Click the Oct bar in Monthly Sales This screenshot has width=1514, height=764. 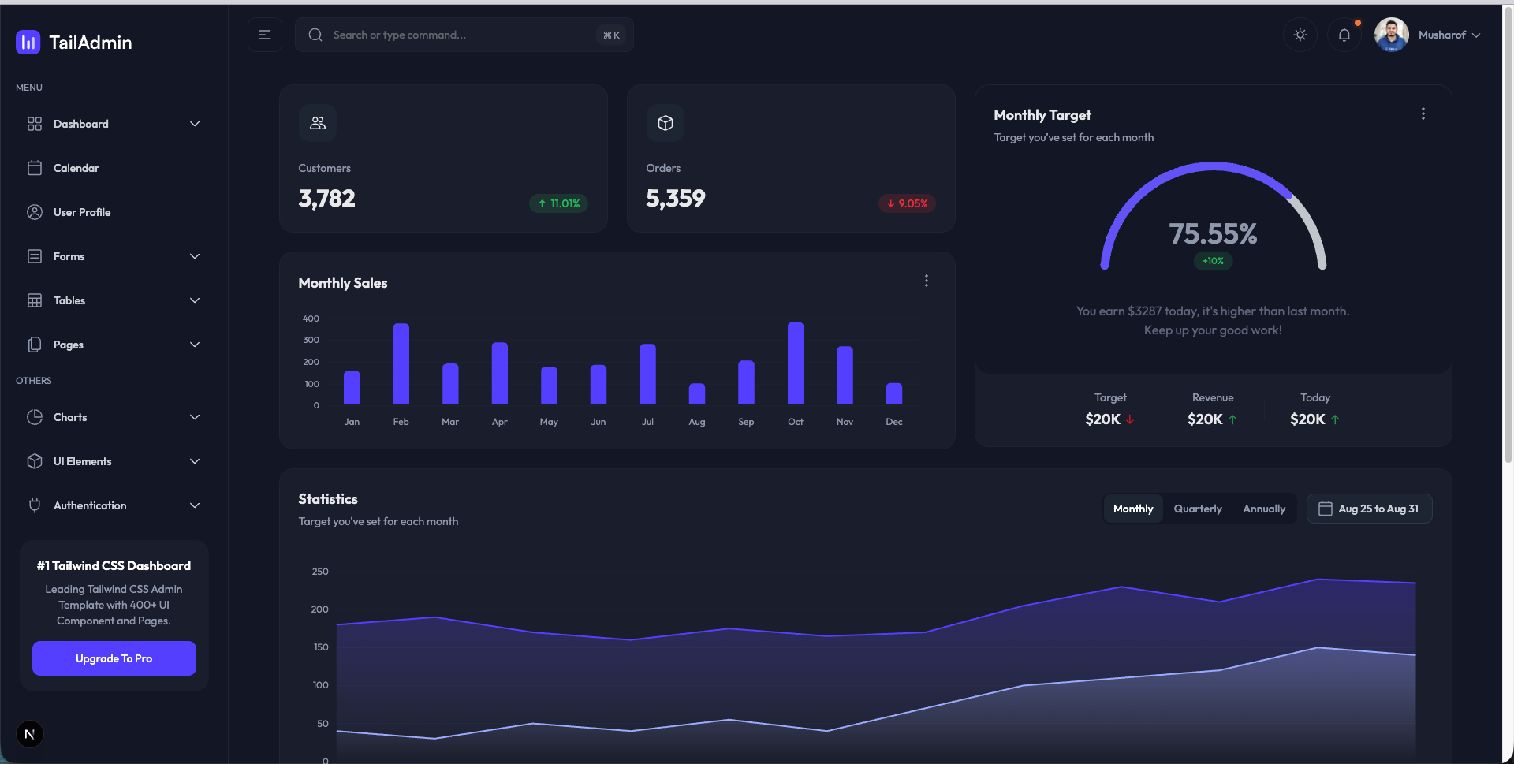pyautogui.click(x=796, y=363)
